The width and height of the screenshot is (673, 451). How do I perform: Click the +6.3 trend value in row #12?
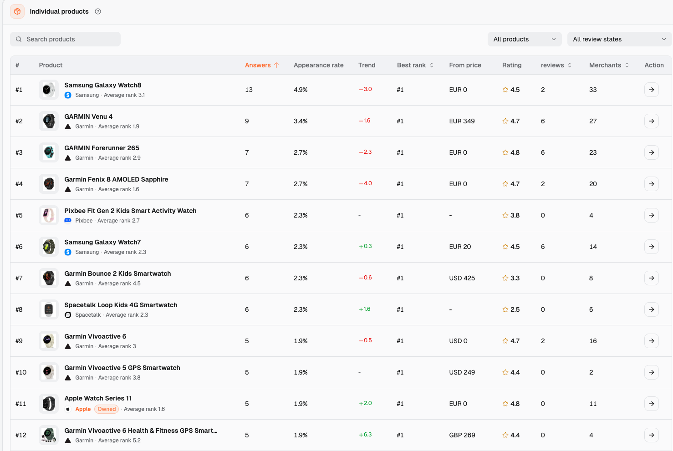(x=365, y=435)
